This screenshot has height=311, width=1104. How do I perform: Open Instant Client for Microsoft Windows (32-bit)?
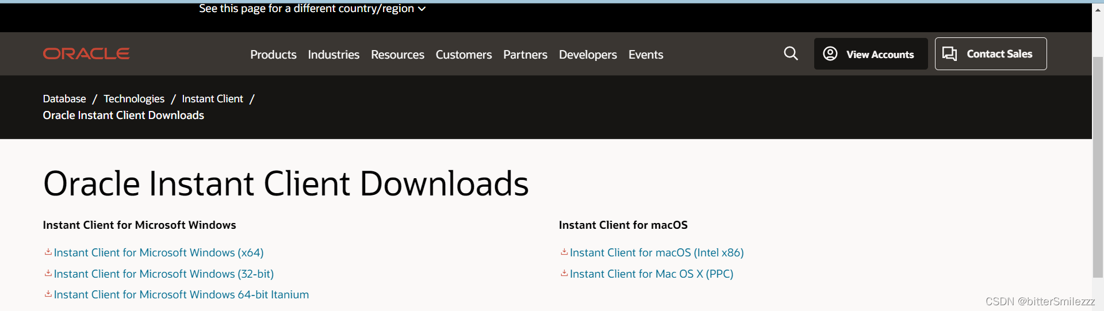click(x=164, y=274)
